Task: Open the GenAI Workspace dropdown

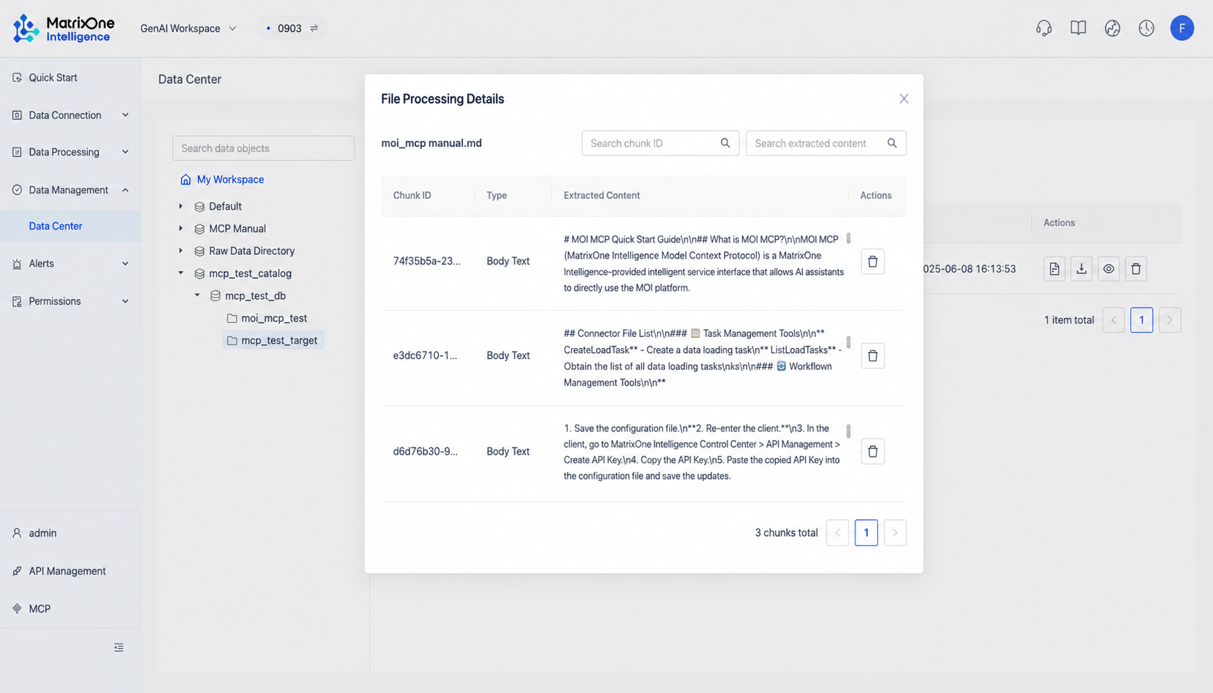Action: point(189,29)
